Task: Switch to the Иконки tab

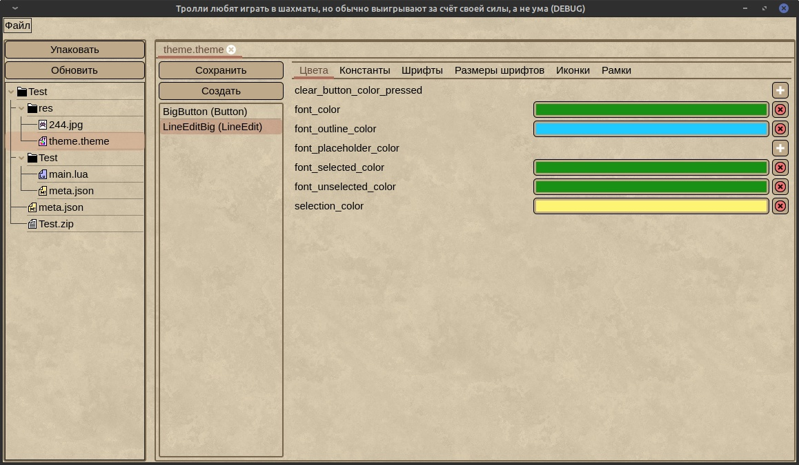Action: coord(573,70)
